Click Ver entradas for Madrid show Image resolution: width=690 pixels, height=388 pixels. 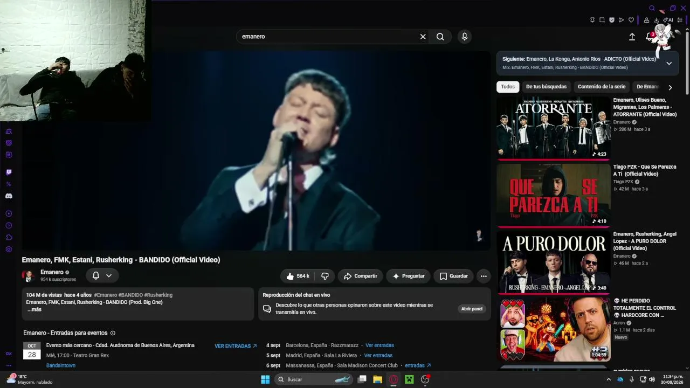pyautogui.click(x=378, y=356)
